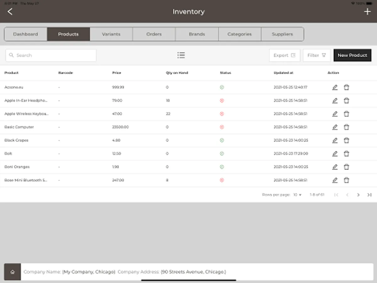Go to home via house icon
The image size is (377, 283).
click(13, 272)
